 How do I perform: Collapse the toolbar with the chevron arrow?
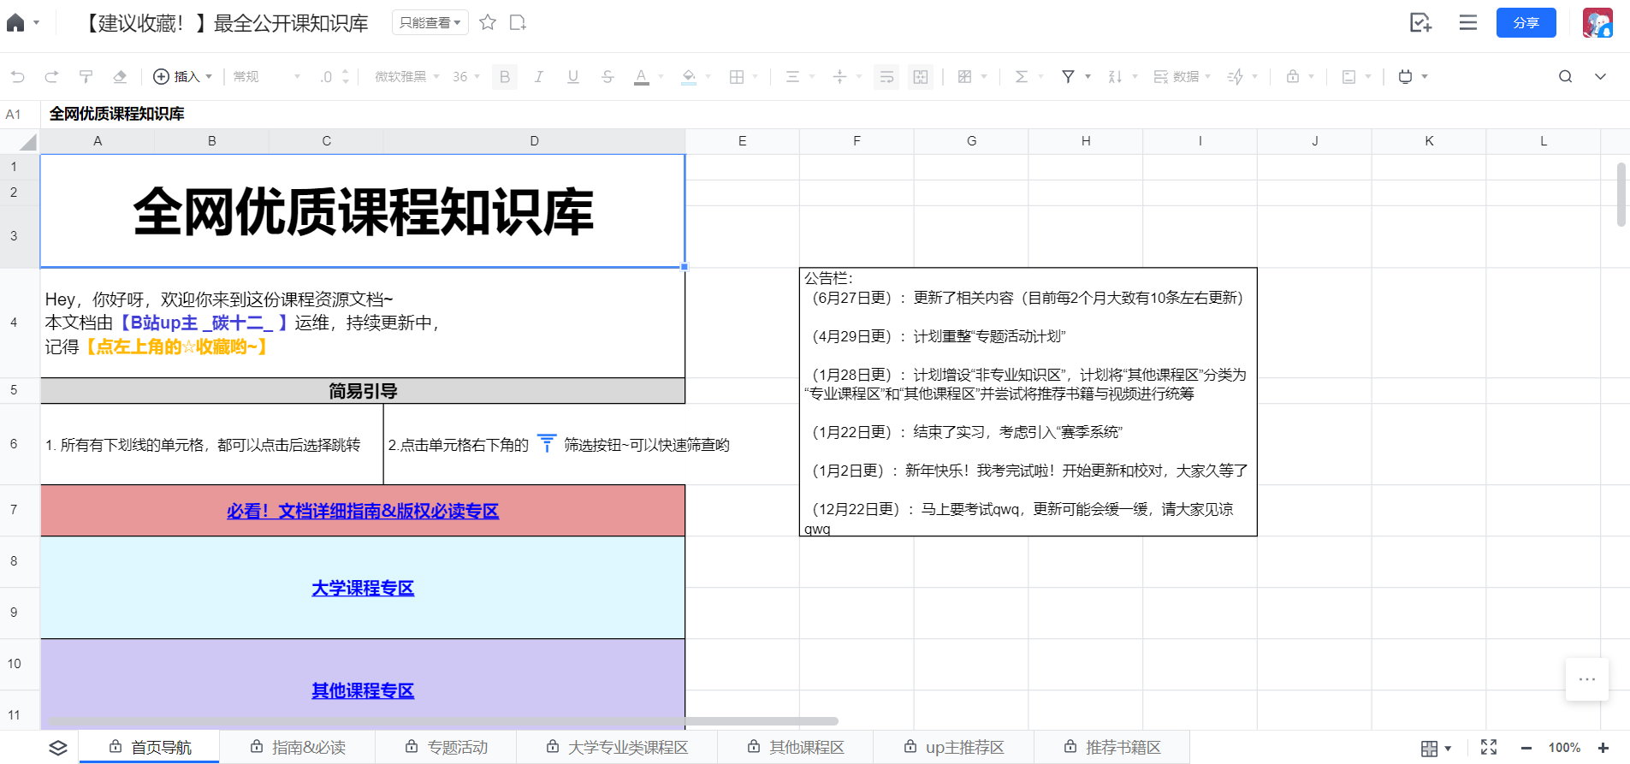pyautogui.click(x=1600, y=77)
